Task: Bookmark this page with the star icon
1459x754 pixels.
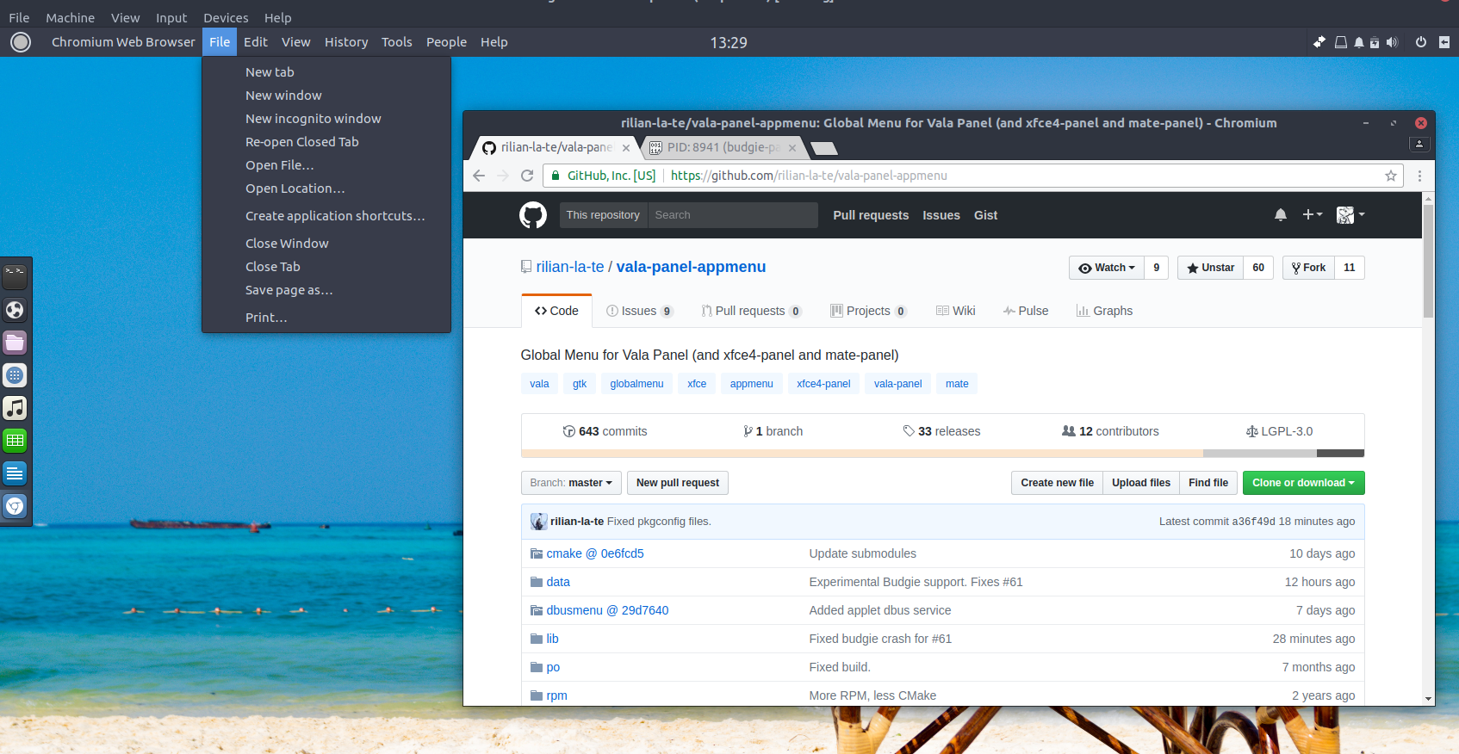Action: (x=1391, y=176)
